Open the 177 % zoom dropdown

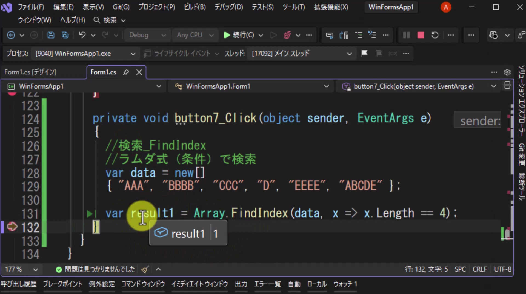pyautogui.click(x=21, y=269)
